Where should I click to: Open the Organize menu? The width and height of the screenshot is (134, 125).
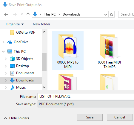[x=15, y=24]
